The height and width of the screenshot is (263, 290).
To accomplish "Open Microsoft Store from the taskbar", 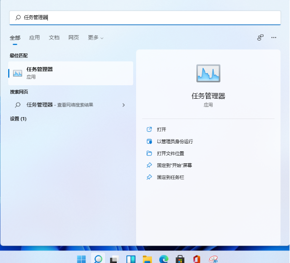I will click(x=180, y=259).
